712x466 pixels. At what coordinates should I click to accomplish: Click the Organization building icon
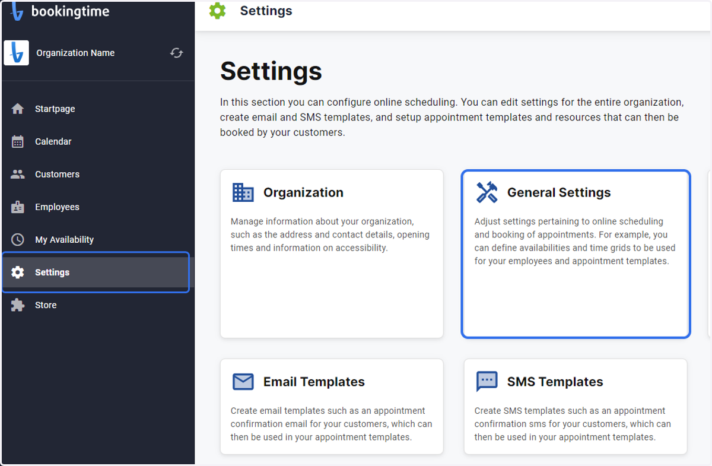(x=243, y=192)
